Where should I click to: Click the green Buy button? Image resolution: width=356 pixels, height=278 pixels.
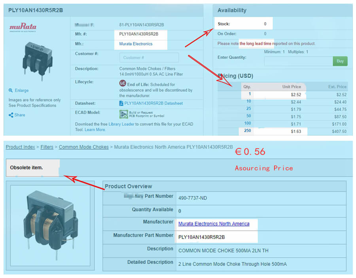pyautogui.click(x=340, y=61)
